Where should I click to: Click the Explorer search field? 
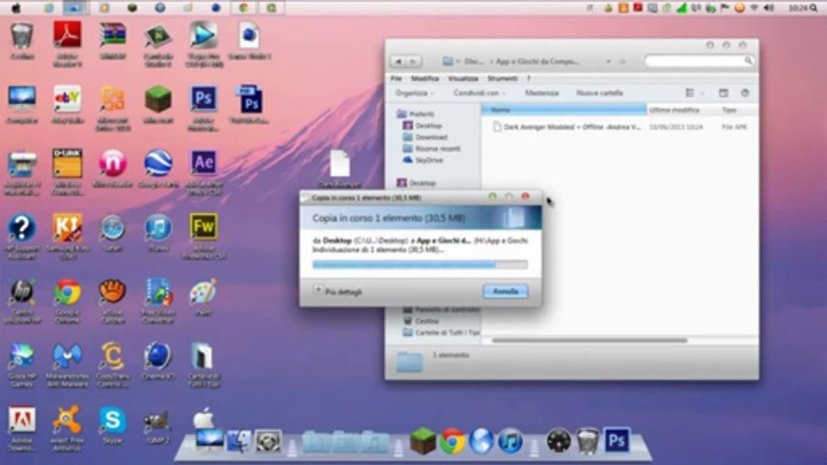(x=700, y=61)
